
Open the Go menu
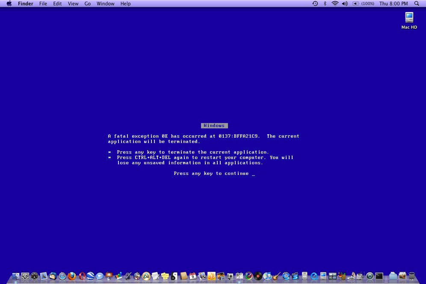point(88,3)
